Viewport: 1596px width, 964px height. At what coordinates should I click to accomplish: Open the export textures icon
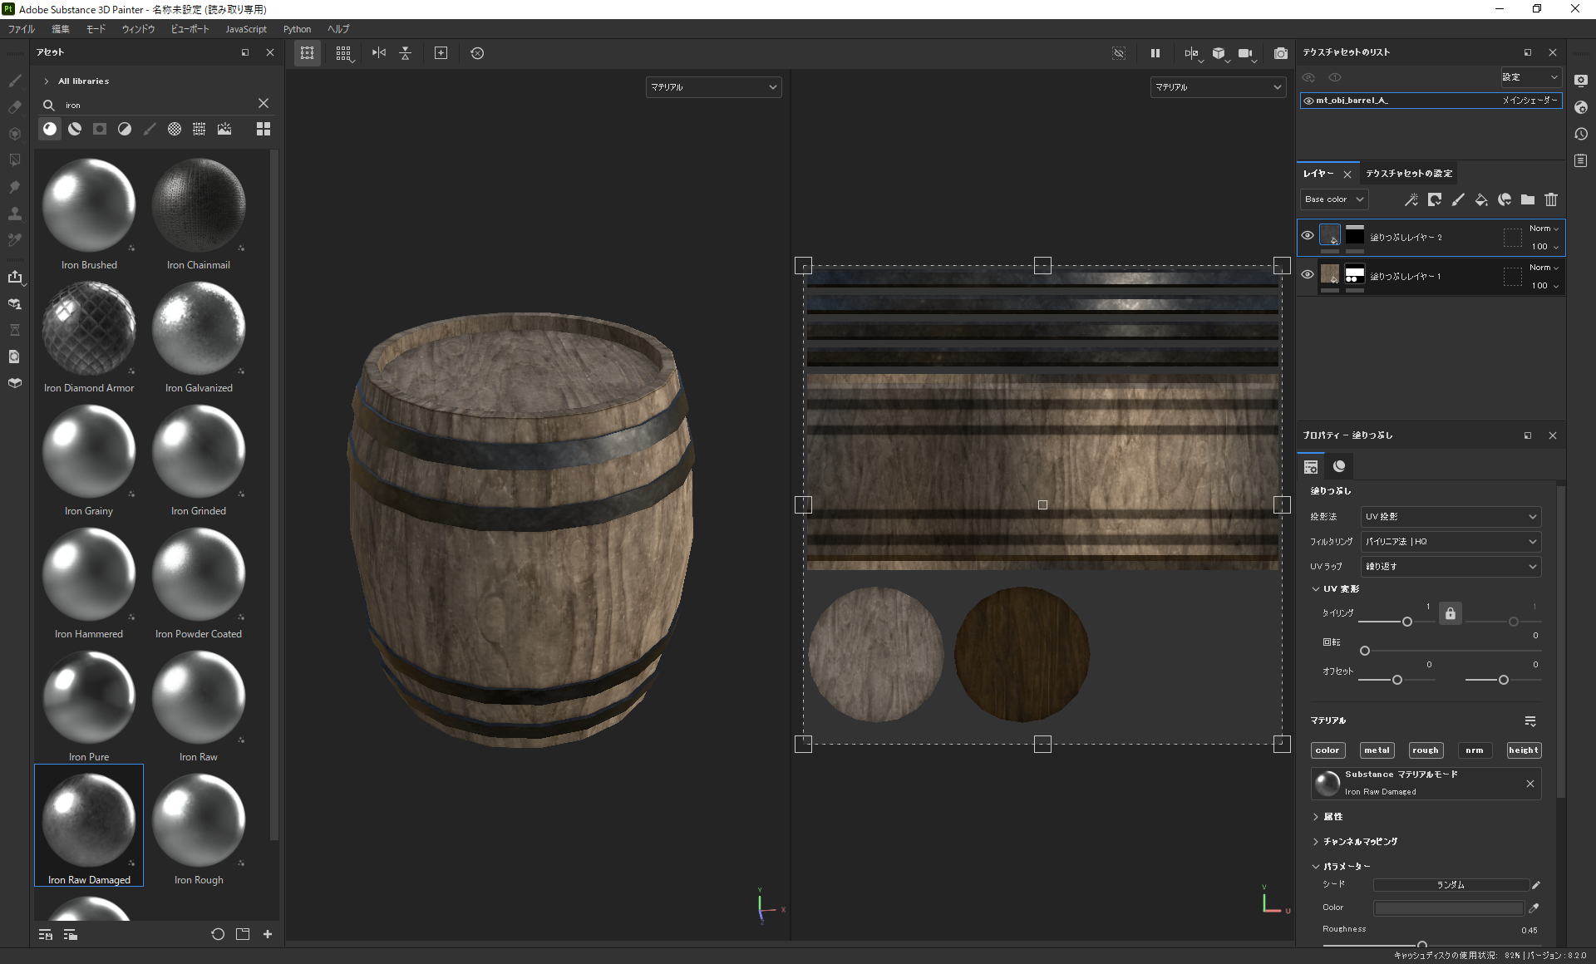(15, 277)
